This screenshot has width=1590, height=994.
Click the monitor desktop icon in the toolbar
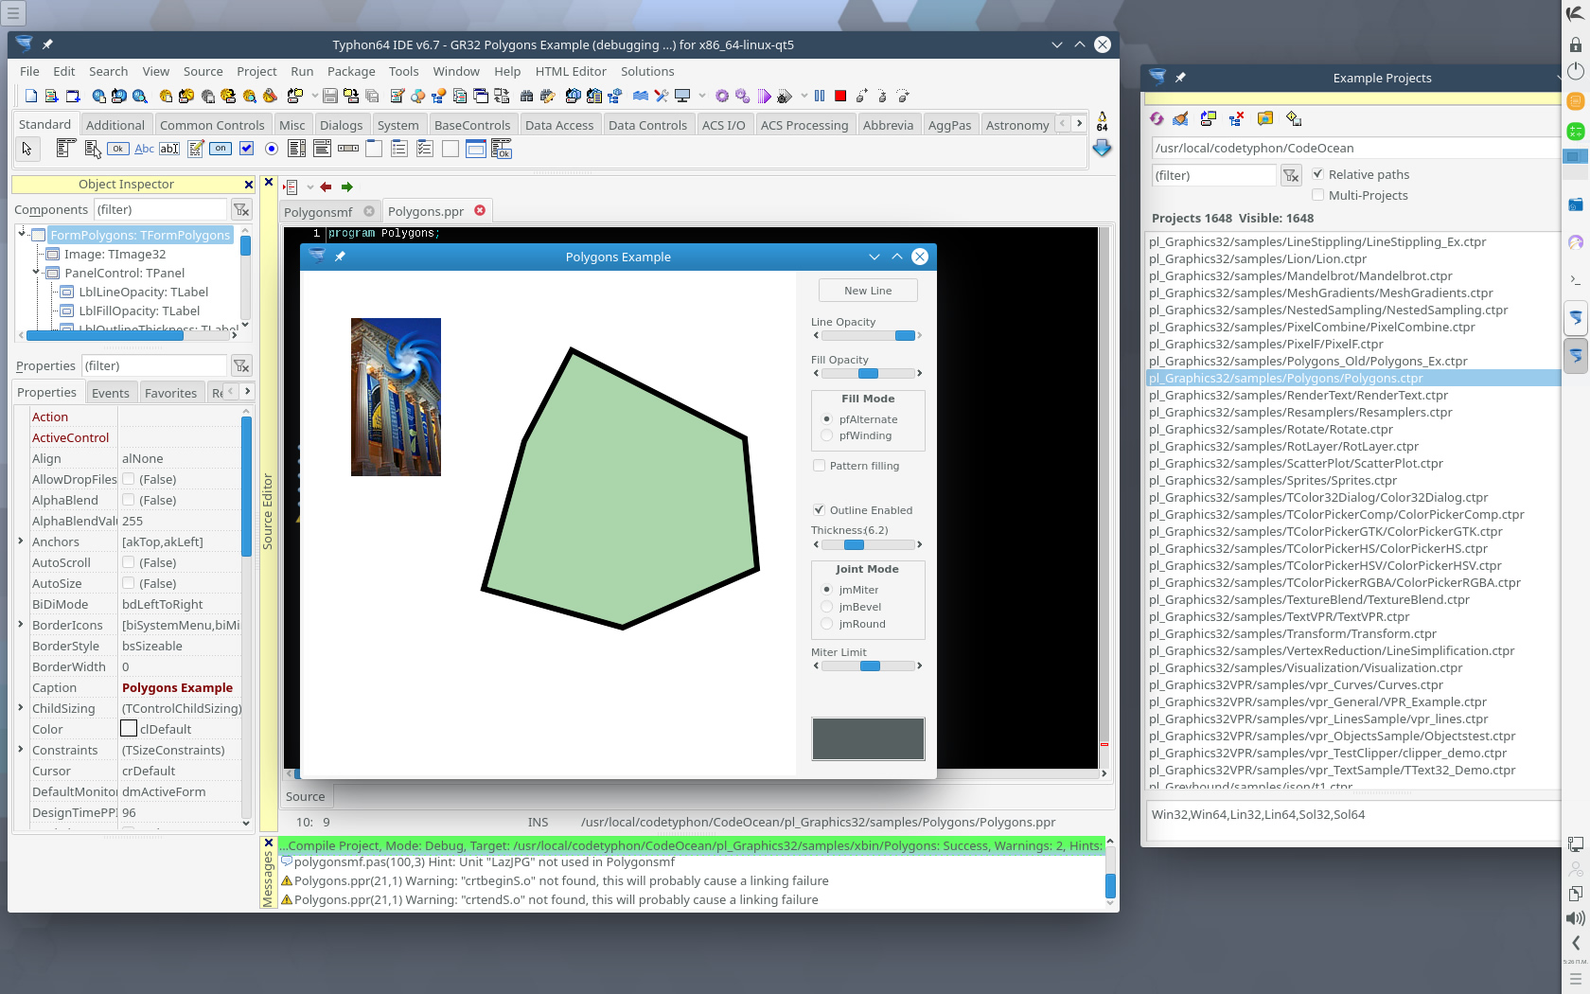tap(682, 96)
